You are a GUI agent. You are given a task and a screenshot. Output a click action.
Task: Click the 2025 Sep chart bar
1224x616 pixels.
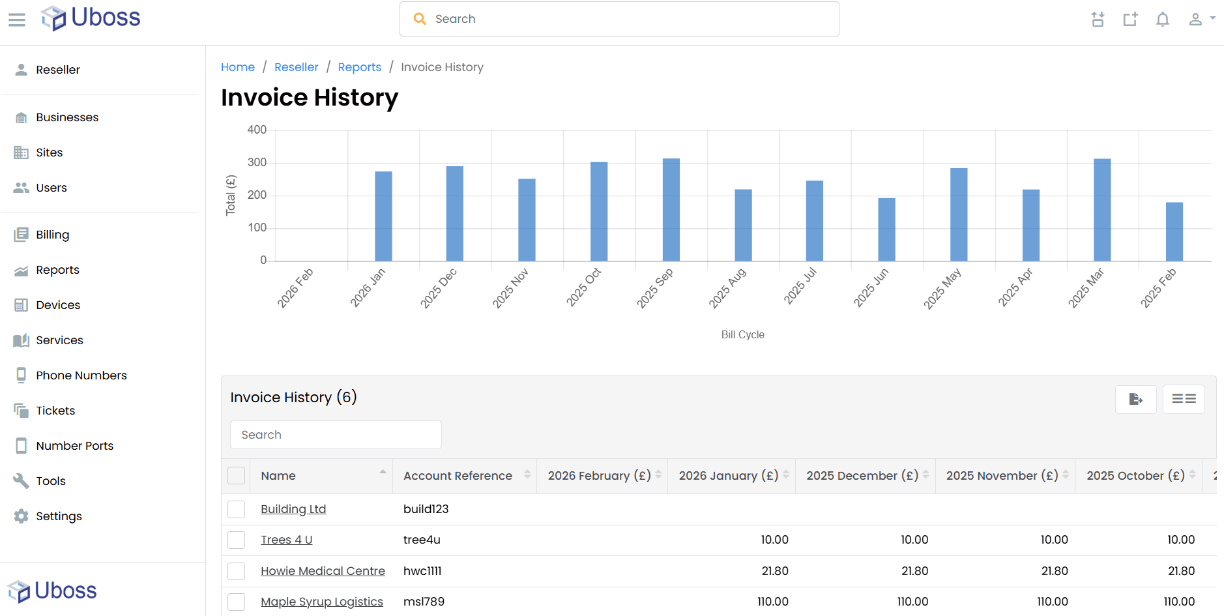pyautogui.click(x=671, y=210)
